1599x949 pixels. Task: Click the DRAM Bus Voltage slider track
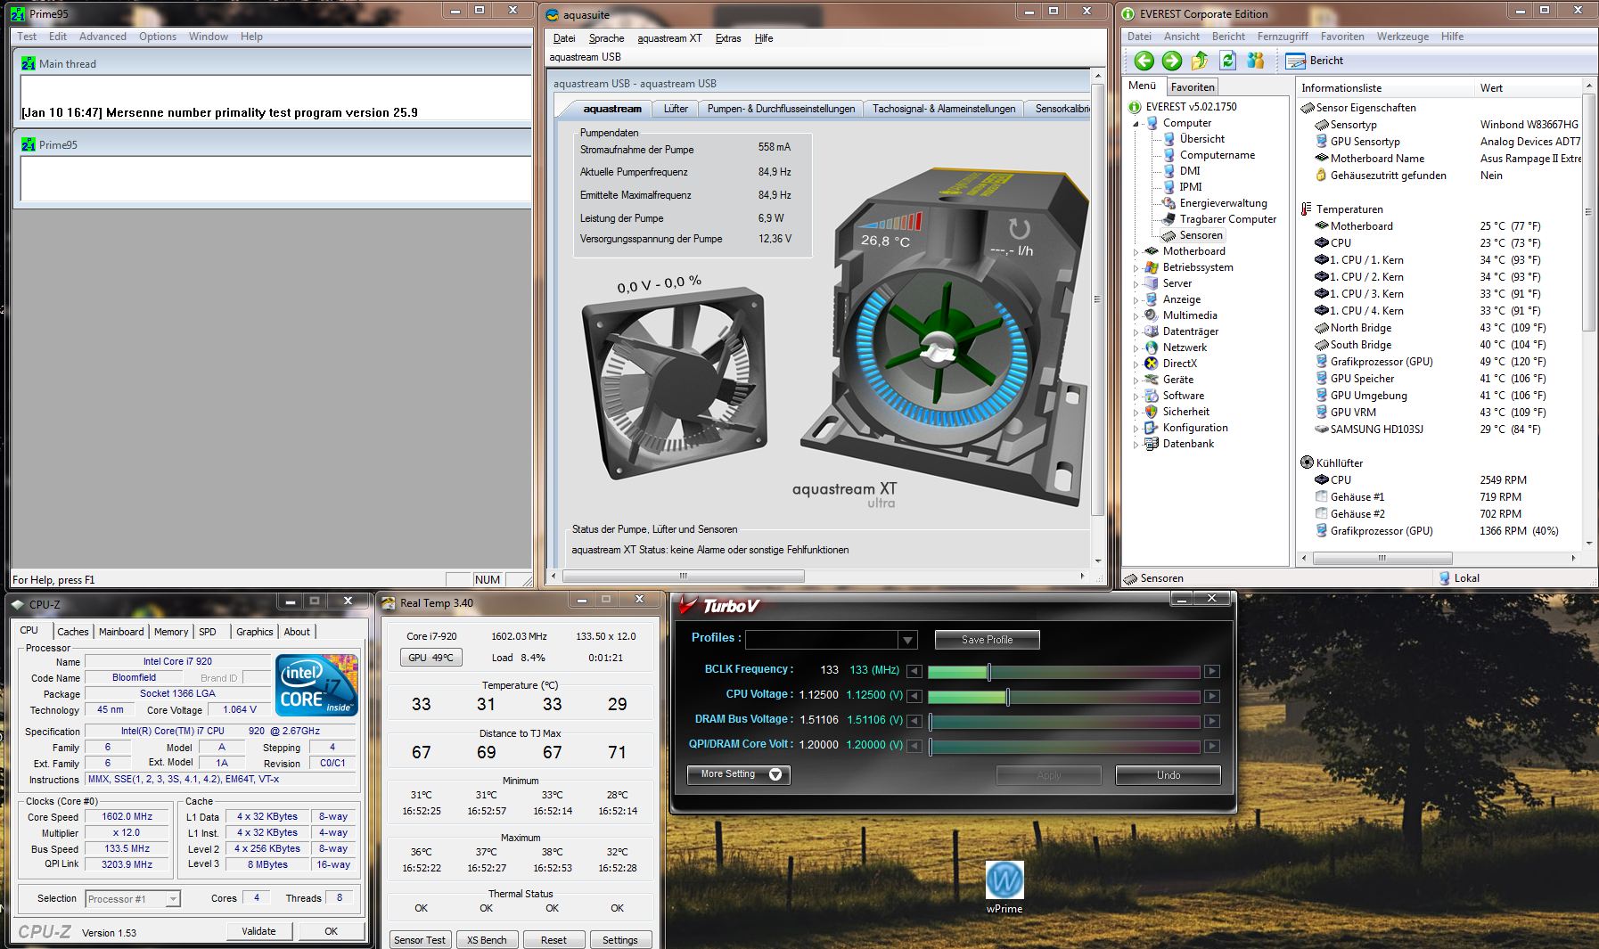[x=1064, y=721]
